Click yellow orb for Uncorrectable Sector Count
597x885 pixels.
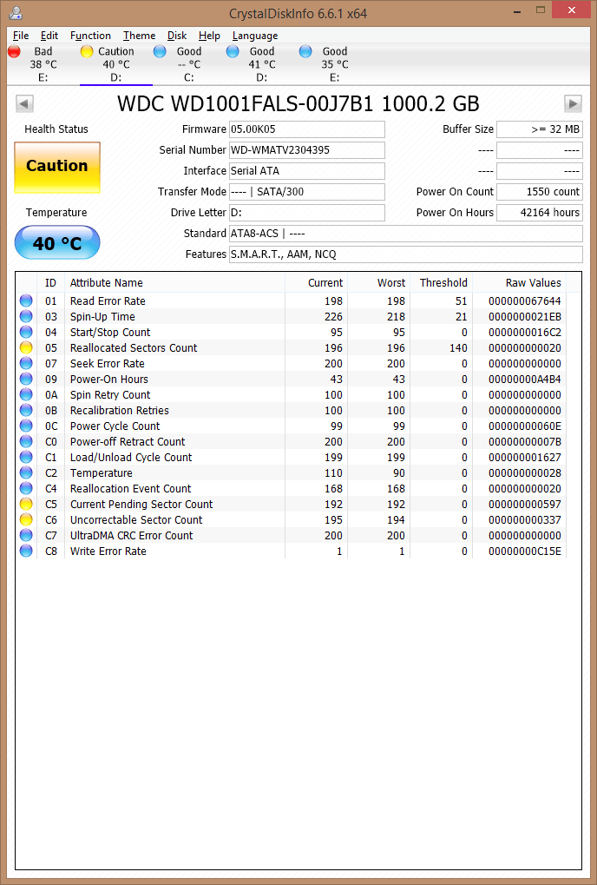click(26, 519)
